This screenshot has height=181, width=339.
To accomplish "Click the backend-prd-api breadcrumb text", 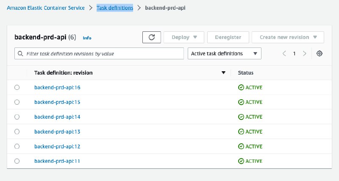I will [165, 8].
